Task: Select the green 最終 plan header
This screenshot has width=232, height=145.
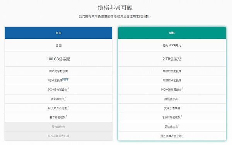Action: pos(172,33)
